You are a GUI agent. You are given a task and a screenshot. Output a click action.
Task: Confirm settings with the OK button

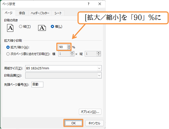[x=74, y=123]
